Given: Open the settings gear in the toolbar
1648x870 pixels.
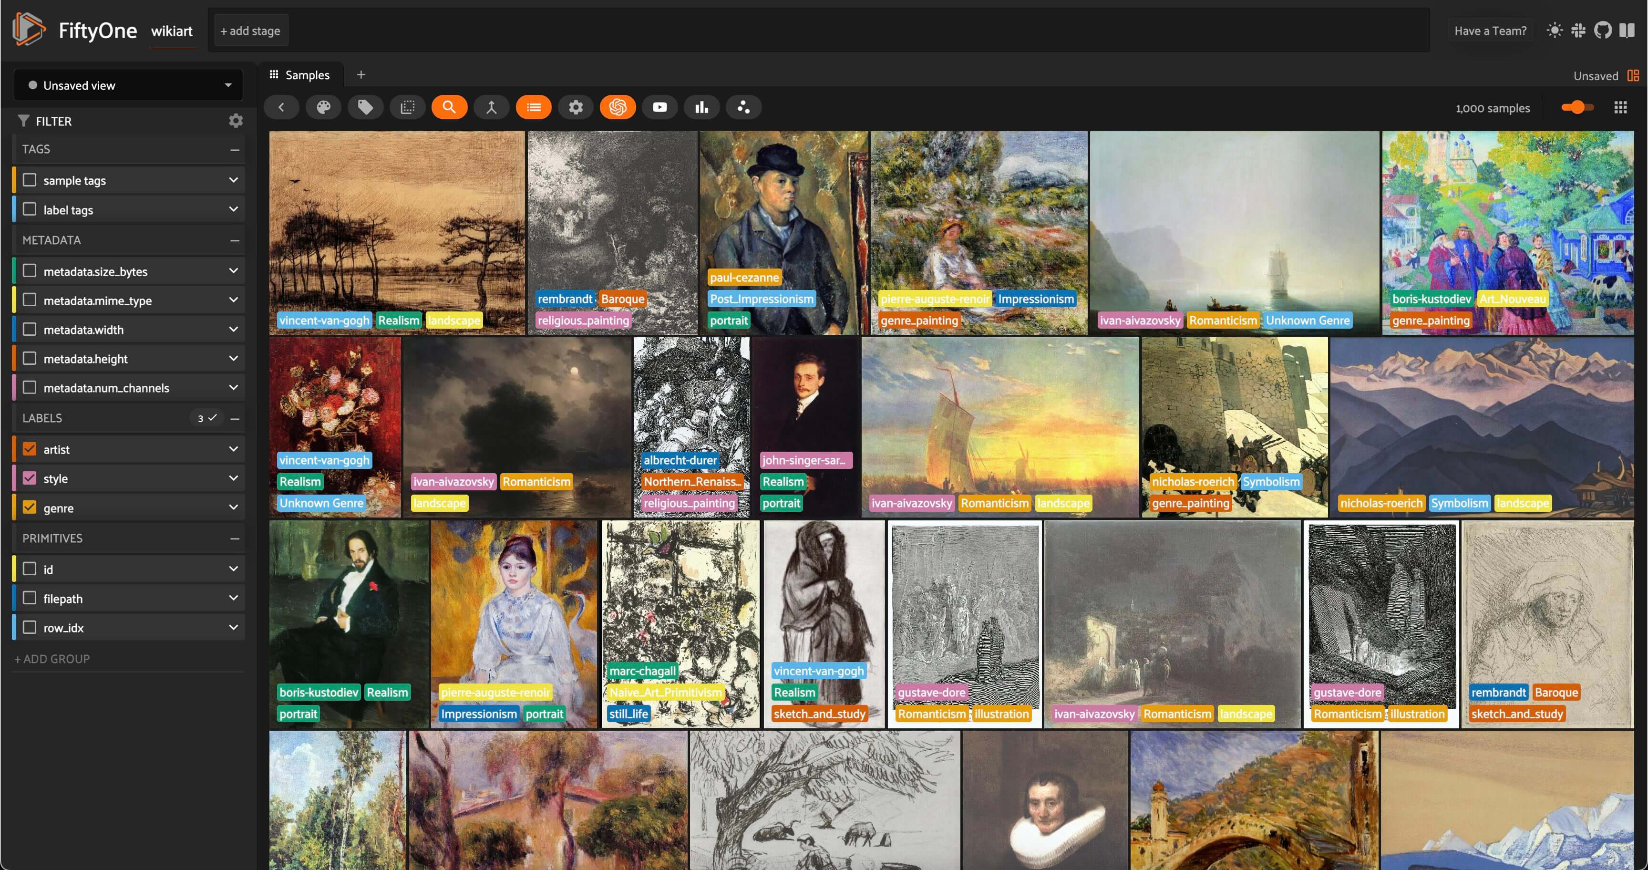Looking at the screenshot, I should coord(576,107).
